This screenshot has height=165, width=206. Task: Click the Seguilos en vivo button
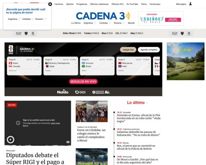click(83, 82)
